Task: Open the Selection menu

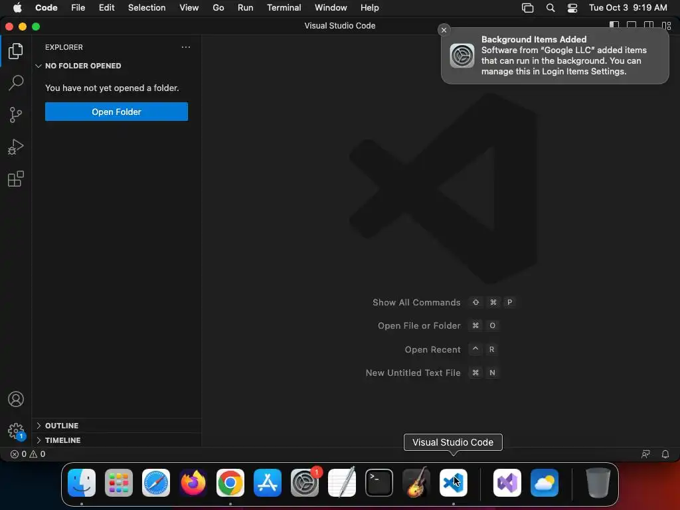Action: pyautogui.click(x=147, y=8)
